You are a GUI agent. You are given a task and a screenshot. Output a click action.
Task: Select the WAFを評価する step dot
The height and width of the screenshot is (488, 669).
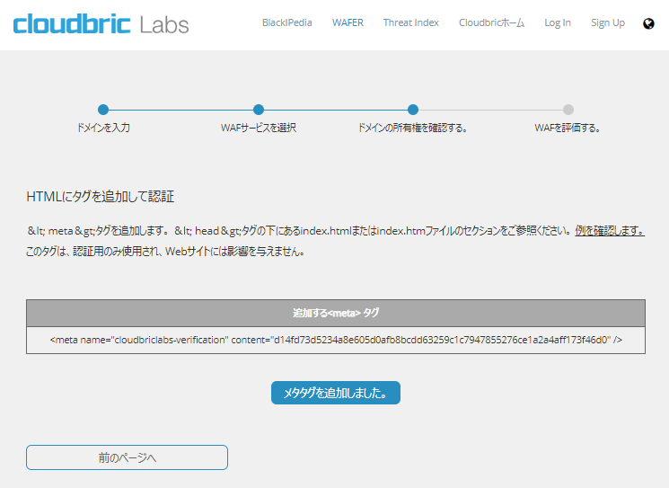[568, 110]
